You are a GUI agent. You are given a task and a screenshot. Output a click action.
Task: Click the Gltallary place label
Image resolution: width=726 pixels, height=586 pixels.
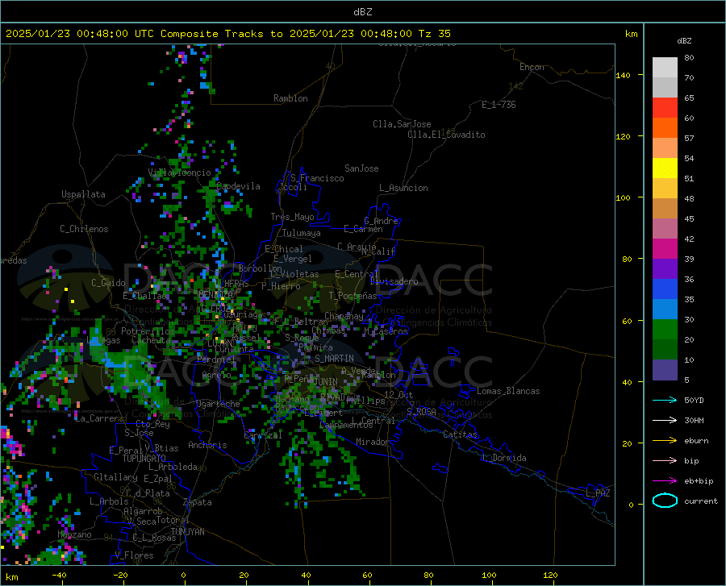coord(115,477)
